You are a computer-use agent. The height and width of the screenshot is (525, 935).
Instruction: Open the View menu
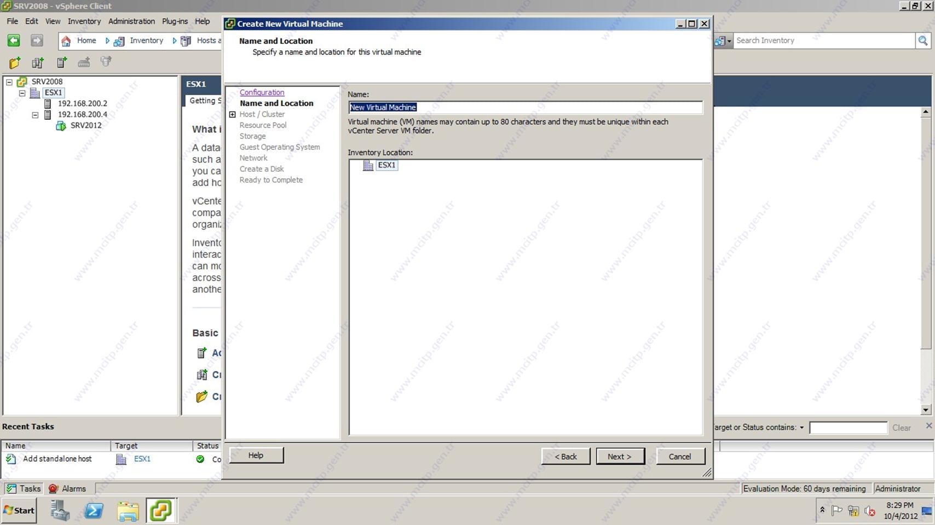click(x=53, y=21)
